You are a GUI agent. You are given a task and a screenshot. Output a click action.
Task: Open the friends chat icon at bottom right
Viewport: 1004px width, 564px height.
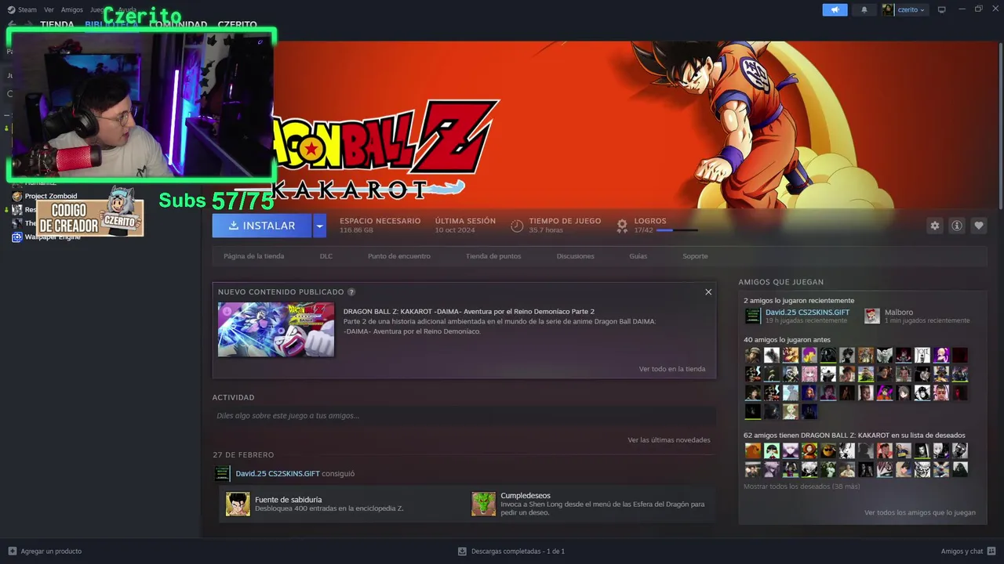click(x=991, y=551)
